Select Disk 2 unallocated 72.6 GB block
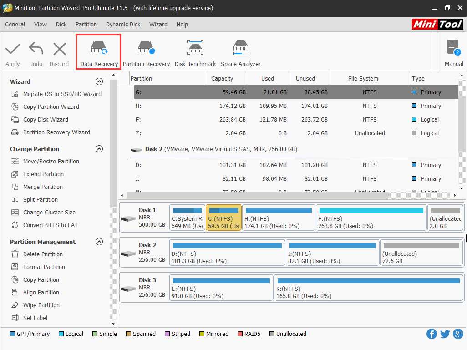 pyautogui.click(x=421, y=253)
